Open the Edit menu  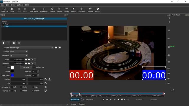(8, 5)
